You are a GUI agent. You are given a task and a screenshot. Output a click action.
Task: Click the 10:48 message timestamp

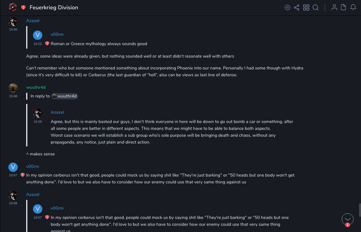pyautogui.click(x=13, y=96)
